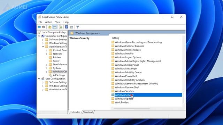Toggle Show/Hide Console Tree toolbar icon

[55, 27]
